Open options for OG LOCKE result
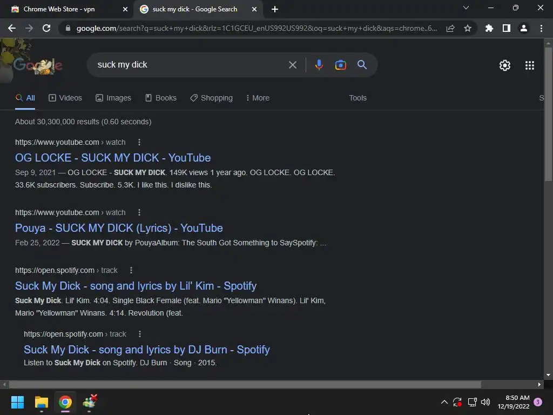553x415 pixels. point(139,142)
